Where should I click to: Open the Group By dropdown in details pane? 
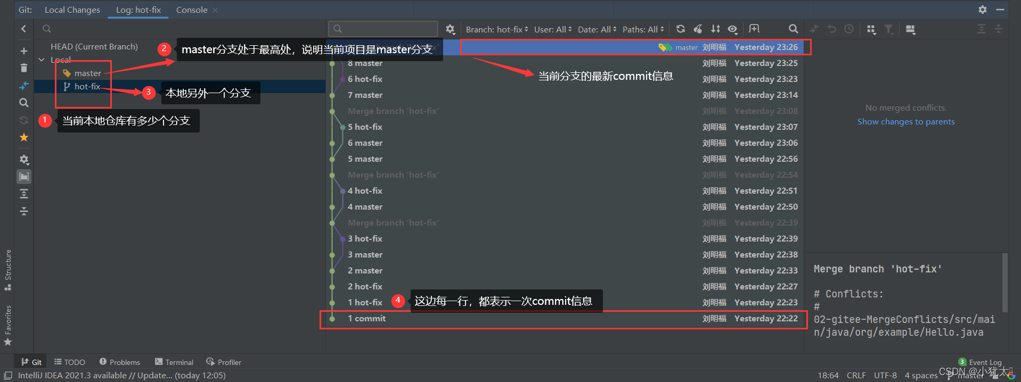tap(871, 29)
